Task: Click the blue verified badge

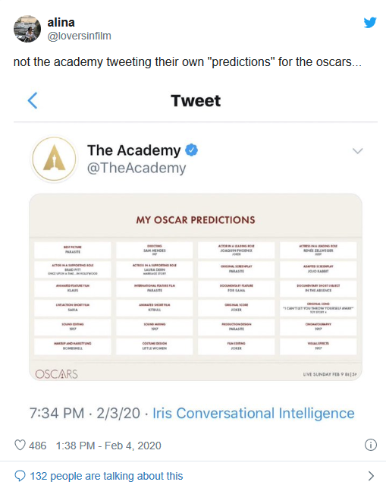Action: (192, 150)
